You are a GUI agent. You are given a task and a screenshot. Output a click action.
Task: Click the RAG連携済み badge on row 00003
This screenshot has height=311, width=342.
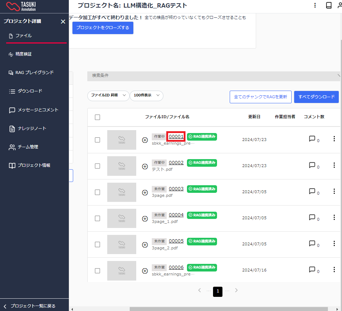(202, 189)
